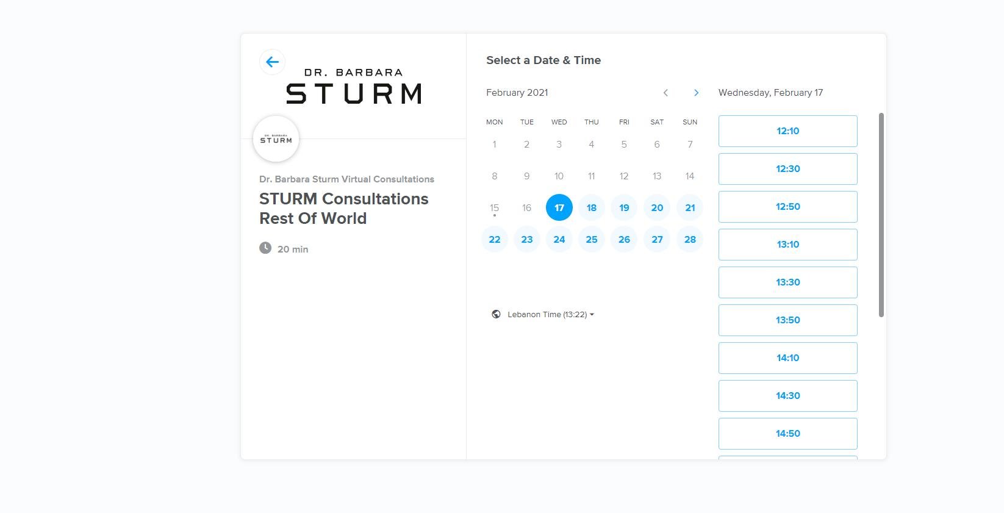Click the 'February 2021' month label
This screenshot has height=513, width=1004.
click(517, 93)
